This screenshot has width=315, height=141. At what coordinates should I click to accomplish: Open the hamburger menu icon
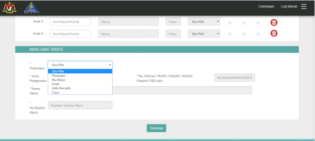point(304,6)
